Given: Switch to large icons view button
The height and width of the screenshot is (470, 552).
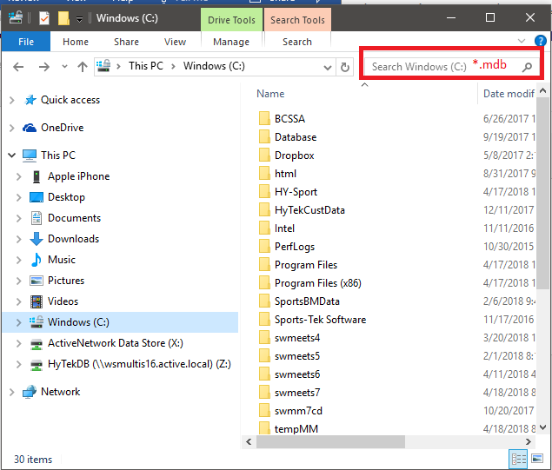Looking at the screenshot, I should [537, 459].
